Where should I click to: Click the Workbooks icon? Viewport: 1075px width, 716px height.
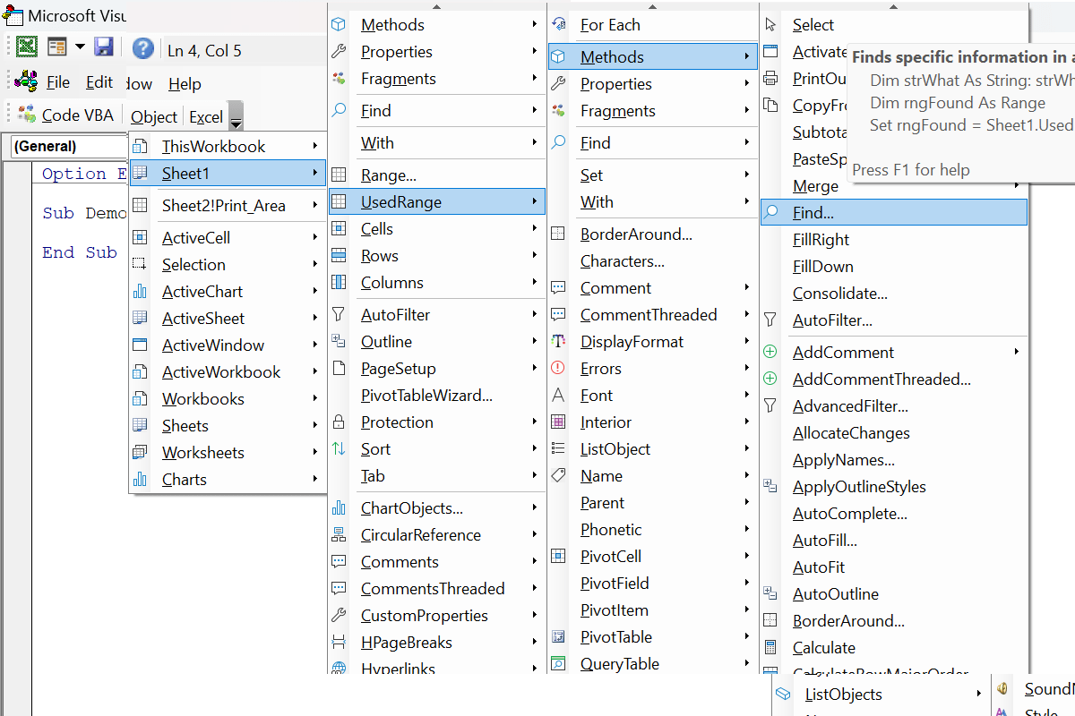140,398
